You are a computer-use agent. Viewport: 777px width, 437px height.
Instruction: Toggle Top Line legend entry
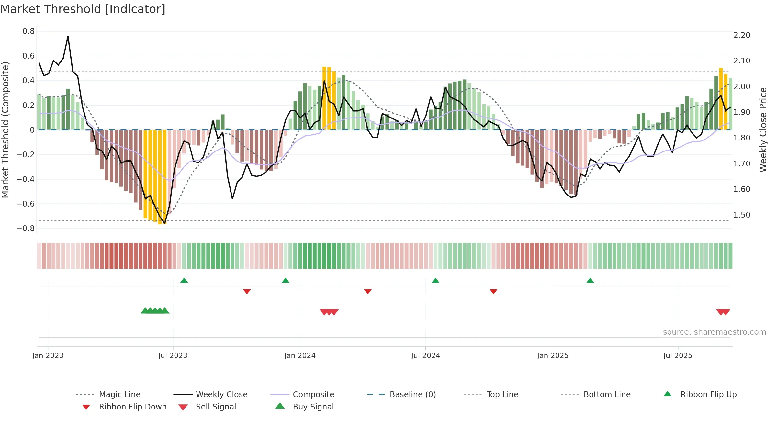[x=491, y=394]
